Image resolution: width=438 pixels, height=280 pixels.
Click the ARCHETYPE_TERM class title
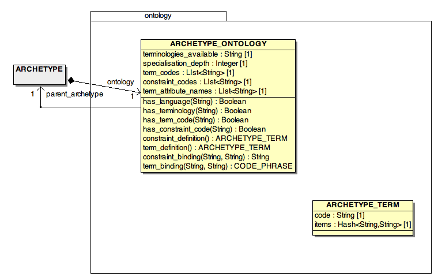pos(363,205)
